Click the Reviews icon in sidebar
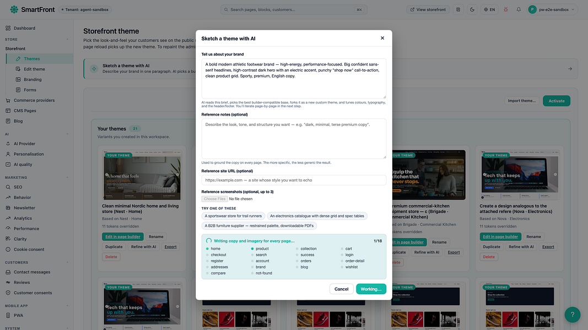Screen dimensions: 588x330 click(8, 283)
